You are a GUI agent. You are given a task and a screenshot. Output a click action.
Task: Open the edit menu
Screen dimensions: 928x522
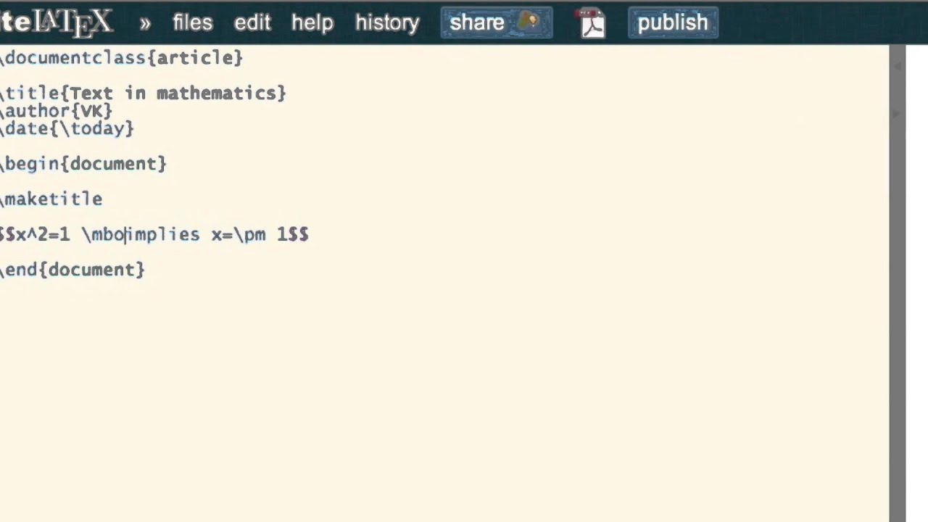(x=252, y=22)
